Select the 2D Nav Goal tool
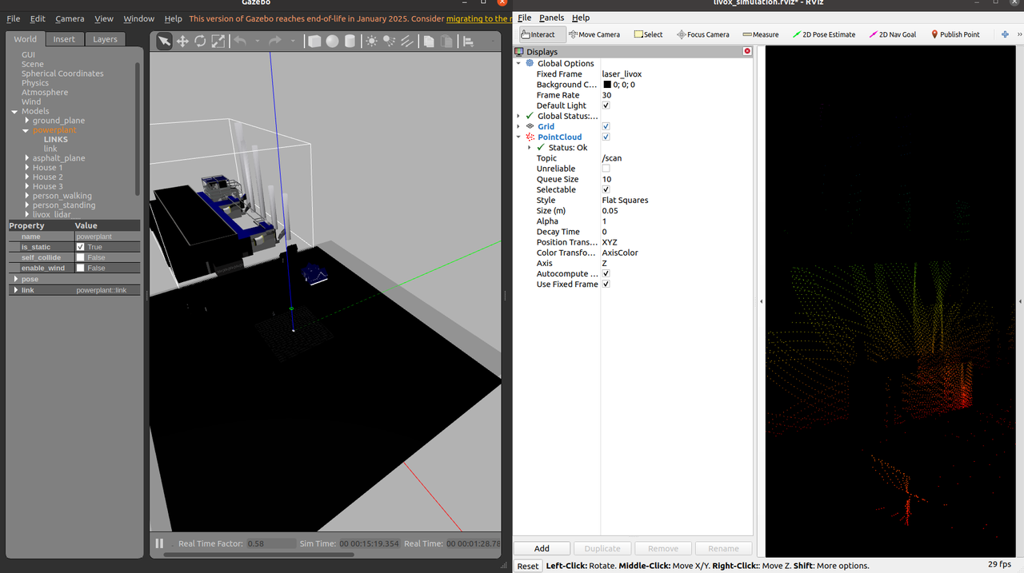Viewport: 1024px width, 573px height. tap(892, 34)
